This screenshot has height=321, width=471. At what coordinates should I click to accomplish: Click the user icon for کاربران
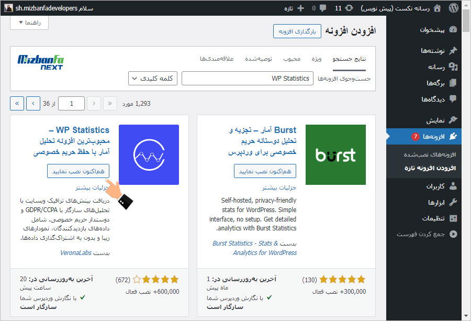tap(453, 186)
